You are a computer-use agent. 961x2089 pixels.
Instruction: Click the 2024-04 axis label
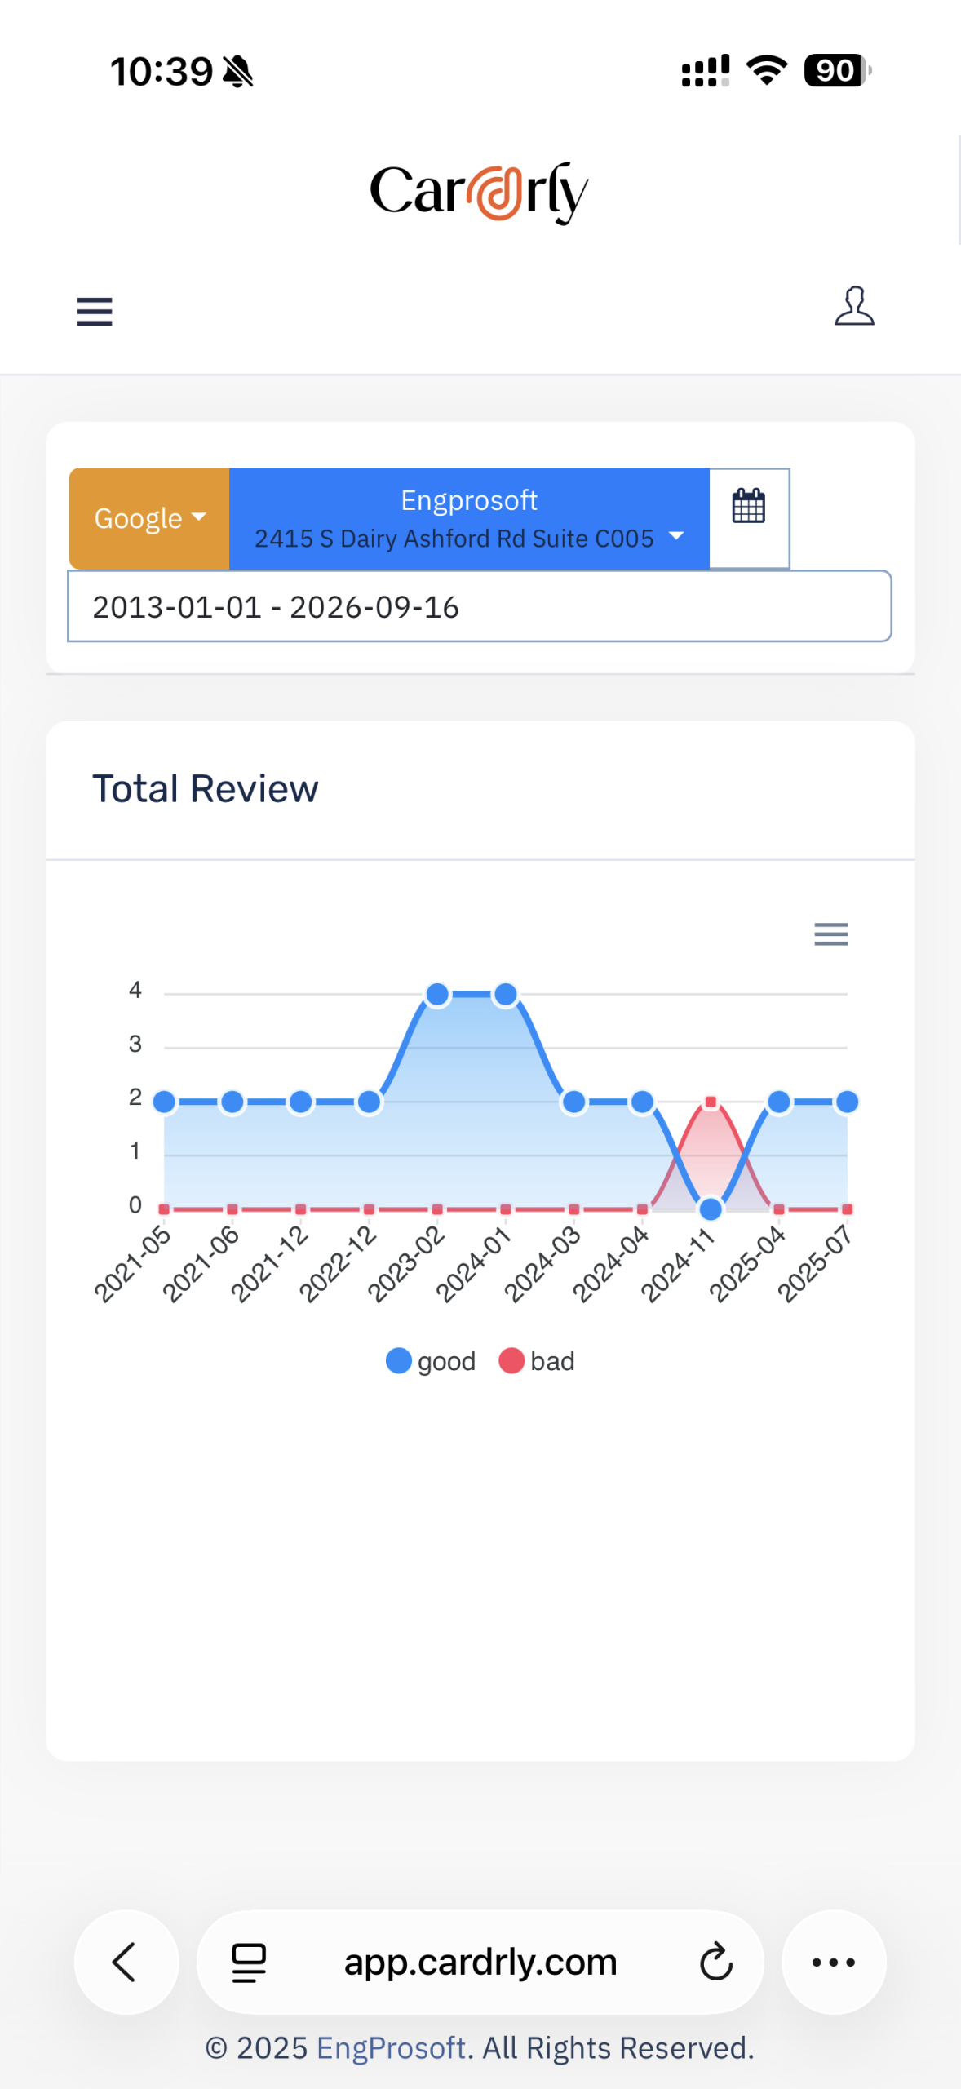pyautogui.click(x=611, y=1263)
